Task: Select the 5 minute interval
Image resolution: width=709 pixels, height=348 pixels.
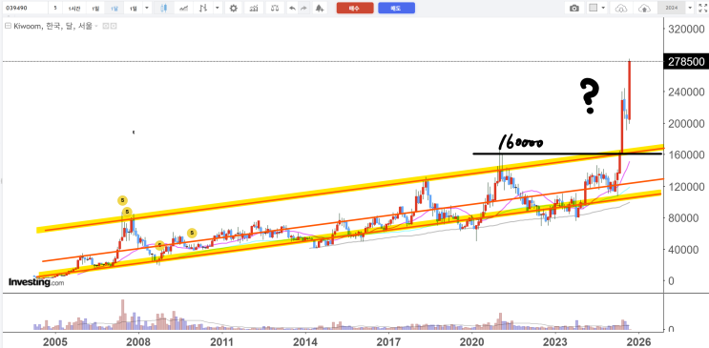Action: pyautogui.click(x=55, y=9)
